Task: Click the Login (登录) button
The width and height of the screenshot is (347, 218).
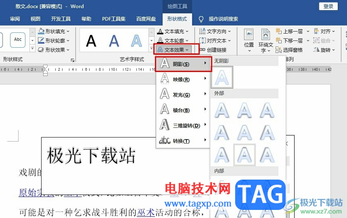Action: point(328,6)
